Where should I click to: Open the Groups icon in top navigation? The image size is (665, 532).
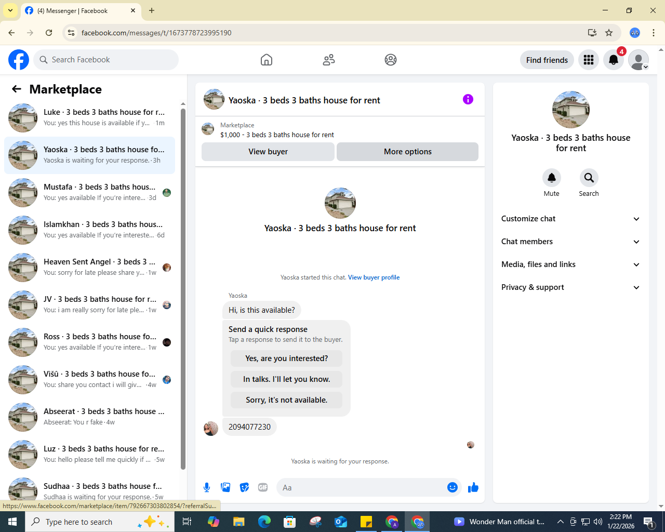pyautogui.click(x=391, y=60)
